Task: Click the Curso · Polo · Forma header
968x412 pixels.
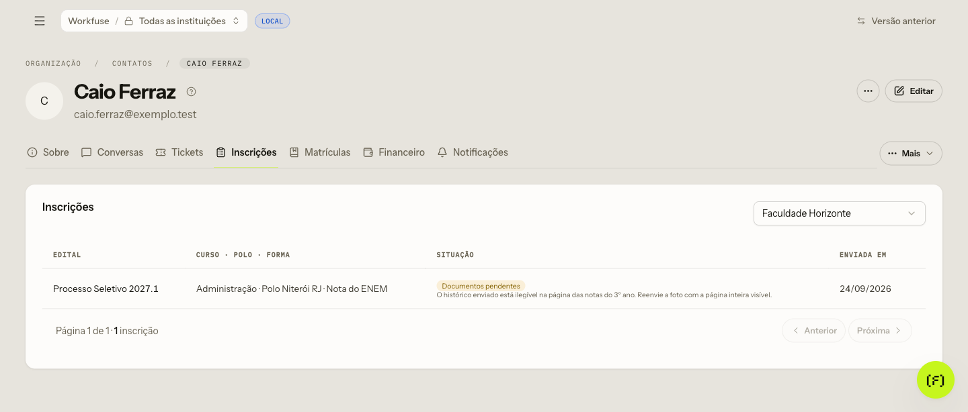Action: pyautogui.click(x=243, y=255)
